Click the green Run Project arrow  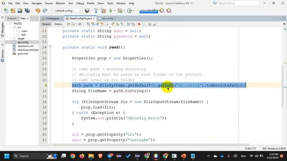111,11
